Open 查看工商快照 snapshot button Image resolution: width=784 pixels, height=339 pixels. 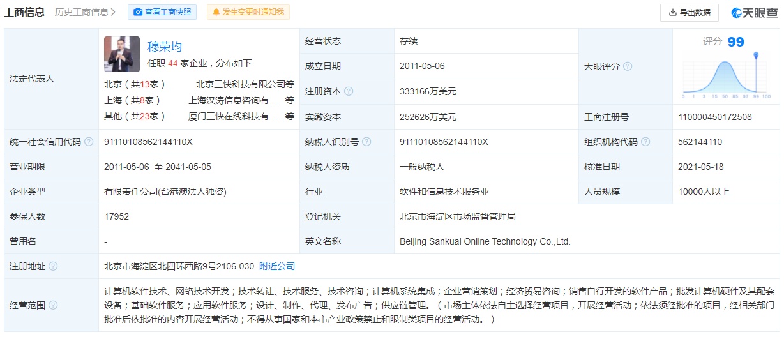pyautogui.click(x=162, y=12)
